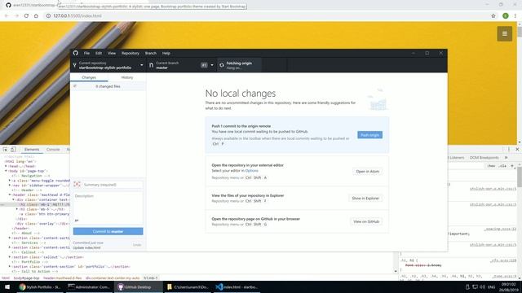Close the DevTools panel
The height and width of the screenshot is (293, 522).
pyautogui.click(x=517, y=150)
